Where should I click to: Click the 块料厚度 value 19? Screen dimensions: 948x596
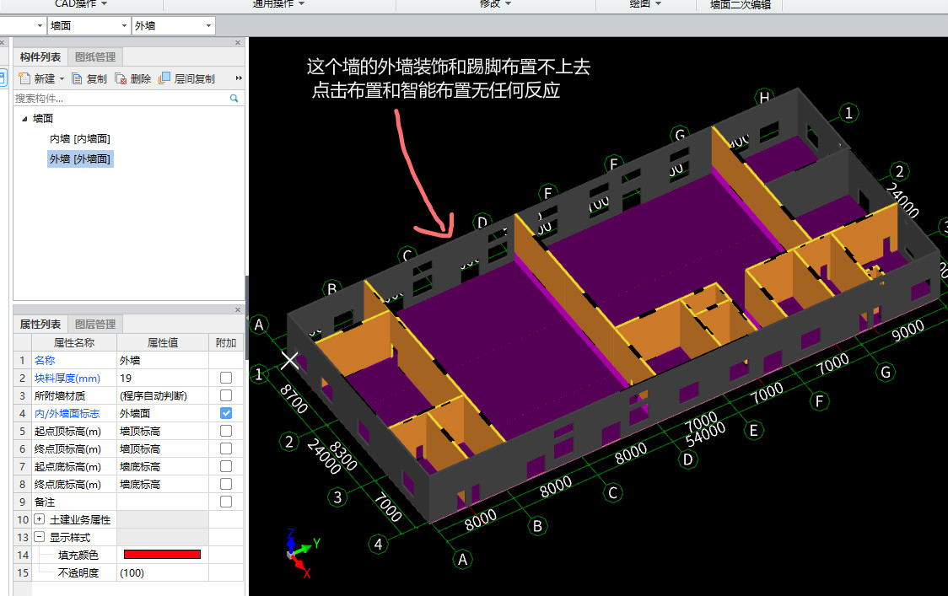(163, 378)
